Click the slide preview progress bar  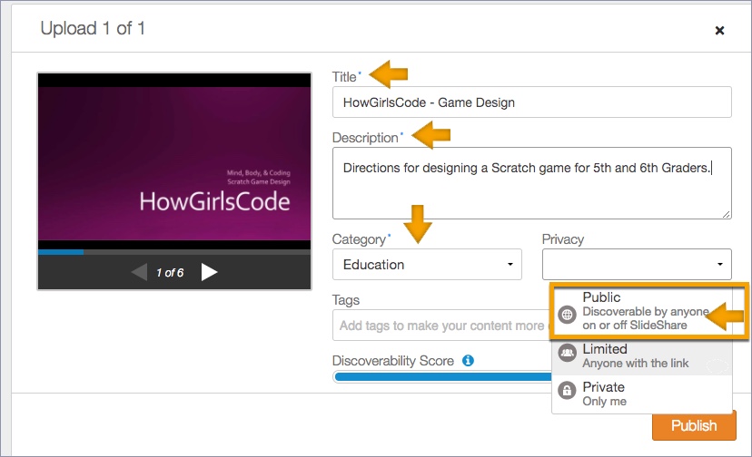click(x=174, y=252)
